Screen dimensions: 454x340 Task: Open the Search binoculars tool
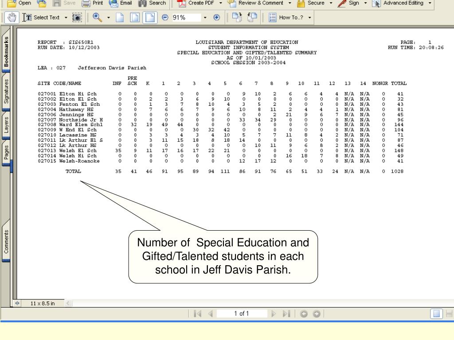[152, 3]
